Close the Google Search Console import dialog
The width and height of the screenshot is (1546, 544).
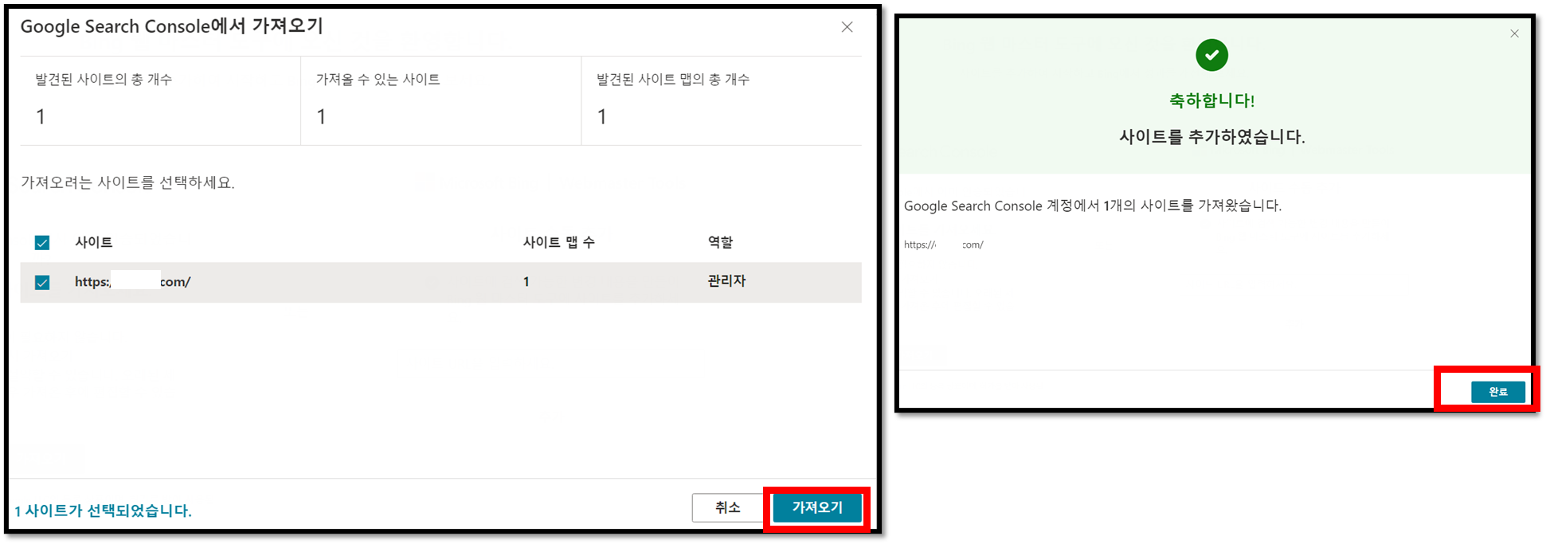click(847, 27)
